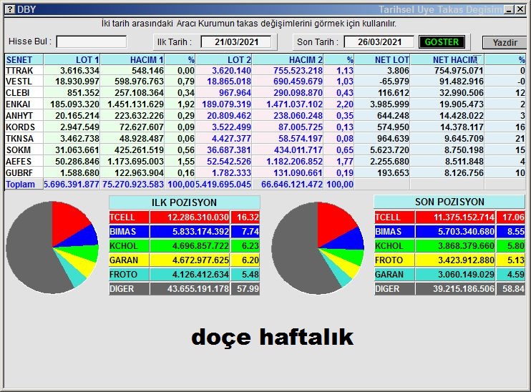Minimize the DBY window
Viewport: 531px width, 392px height.
click(509, 9)
